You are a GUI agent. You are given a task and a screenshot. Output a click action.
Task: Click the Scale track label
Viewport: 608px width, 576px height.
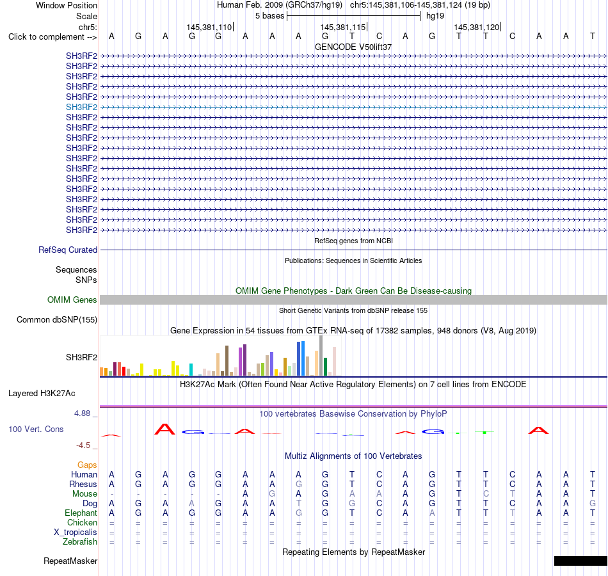(x=87, y=16)
